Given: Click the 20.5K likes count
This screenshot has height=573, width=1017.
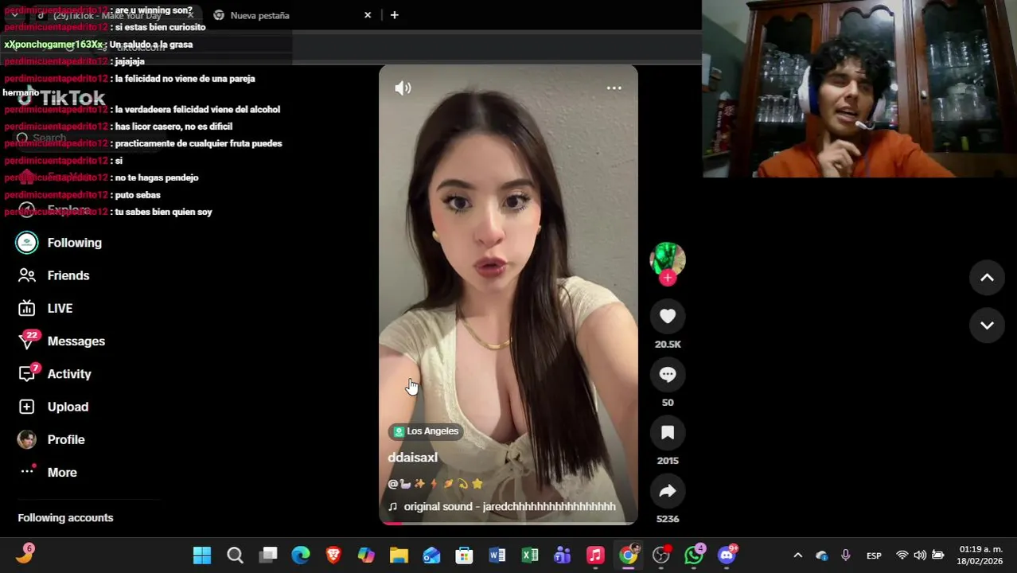Looking at the screenshot, I should 668,345.
